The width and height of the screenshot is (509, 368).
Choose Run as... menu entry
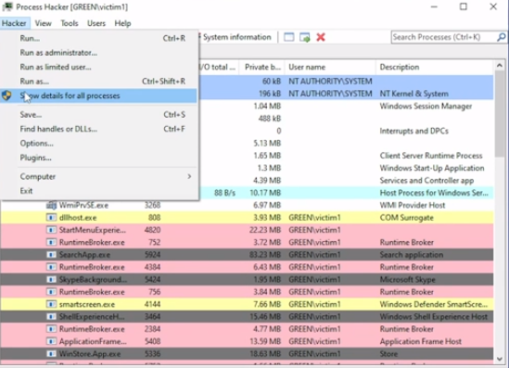[x=98, y=82]
